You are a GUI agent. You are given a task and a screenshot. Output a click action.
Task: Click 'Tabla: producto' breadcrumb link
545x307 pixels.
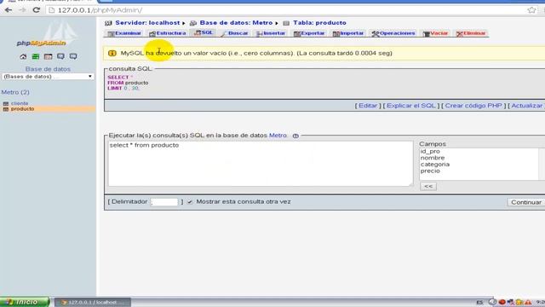(x=319, y=23)
